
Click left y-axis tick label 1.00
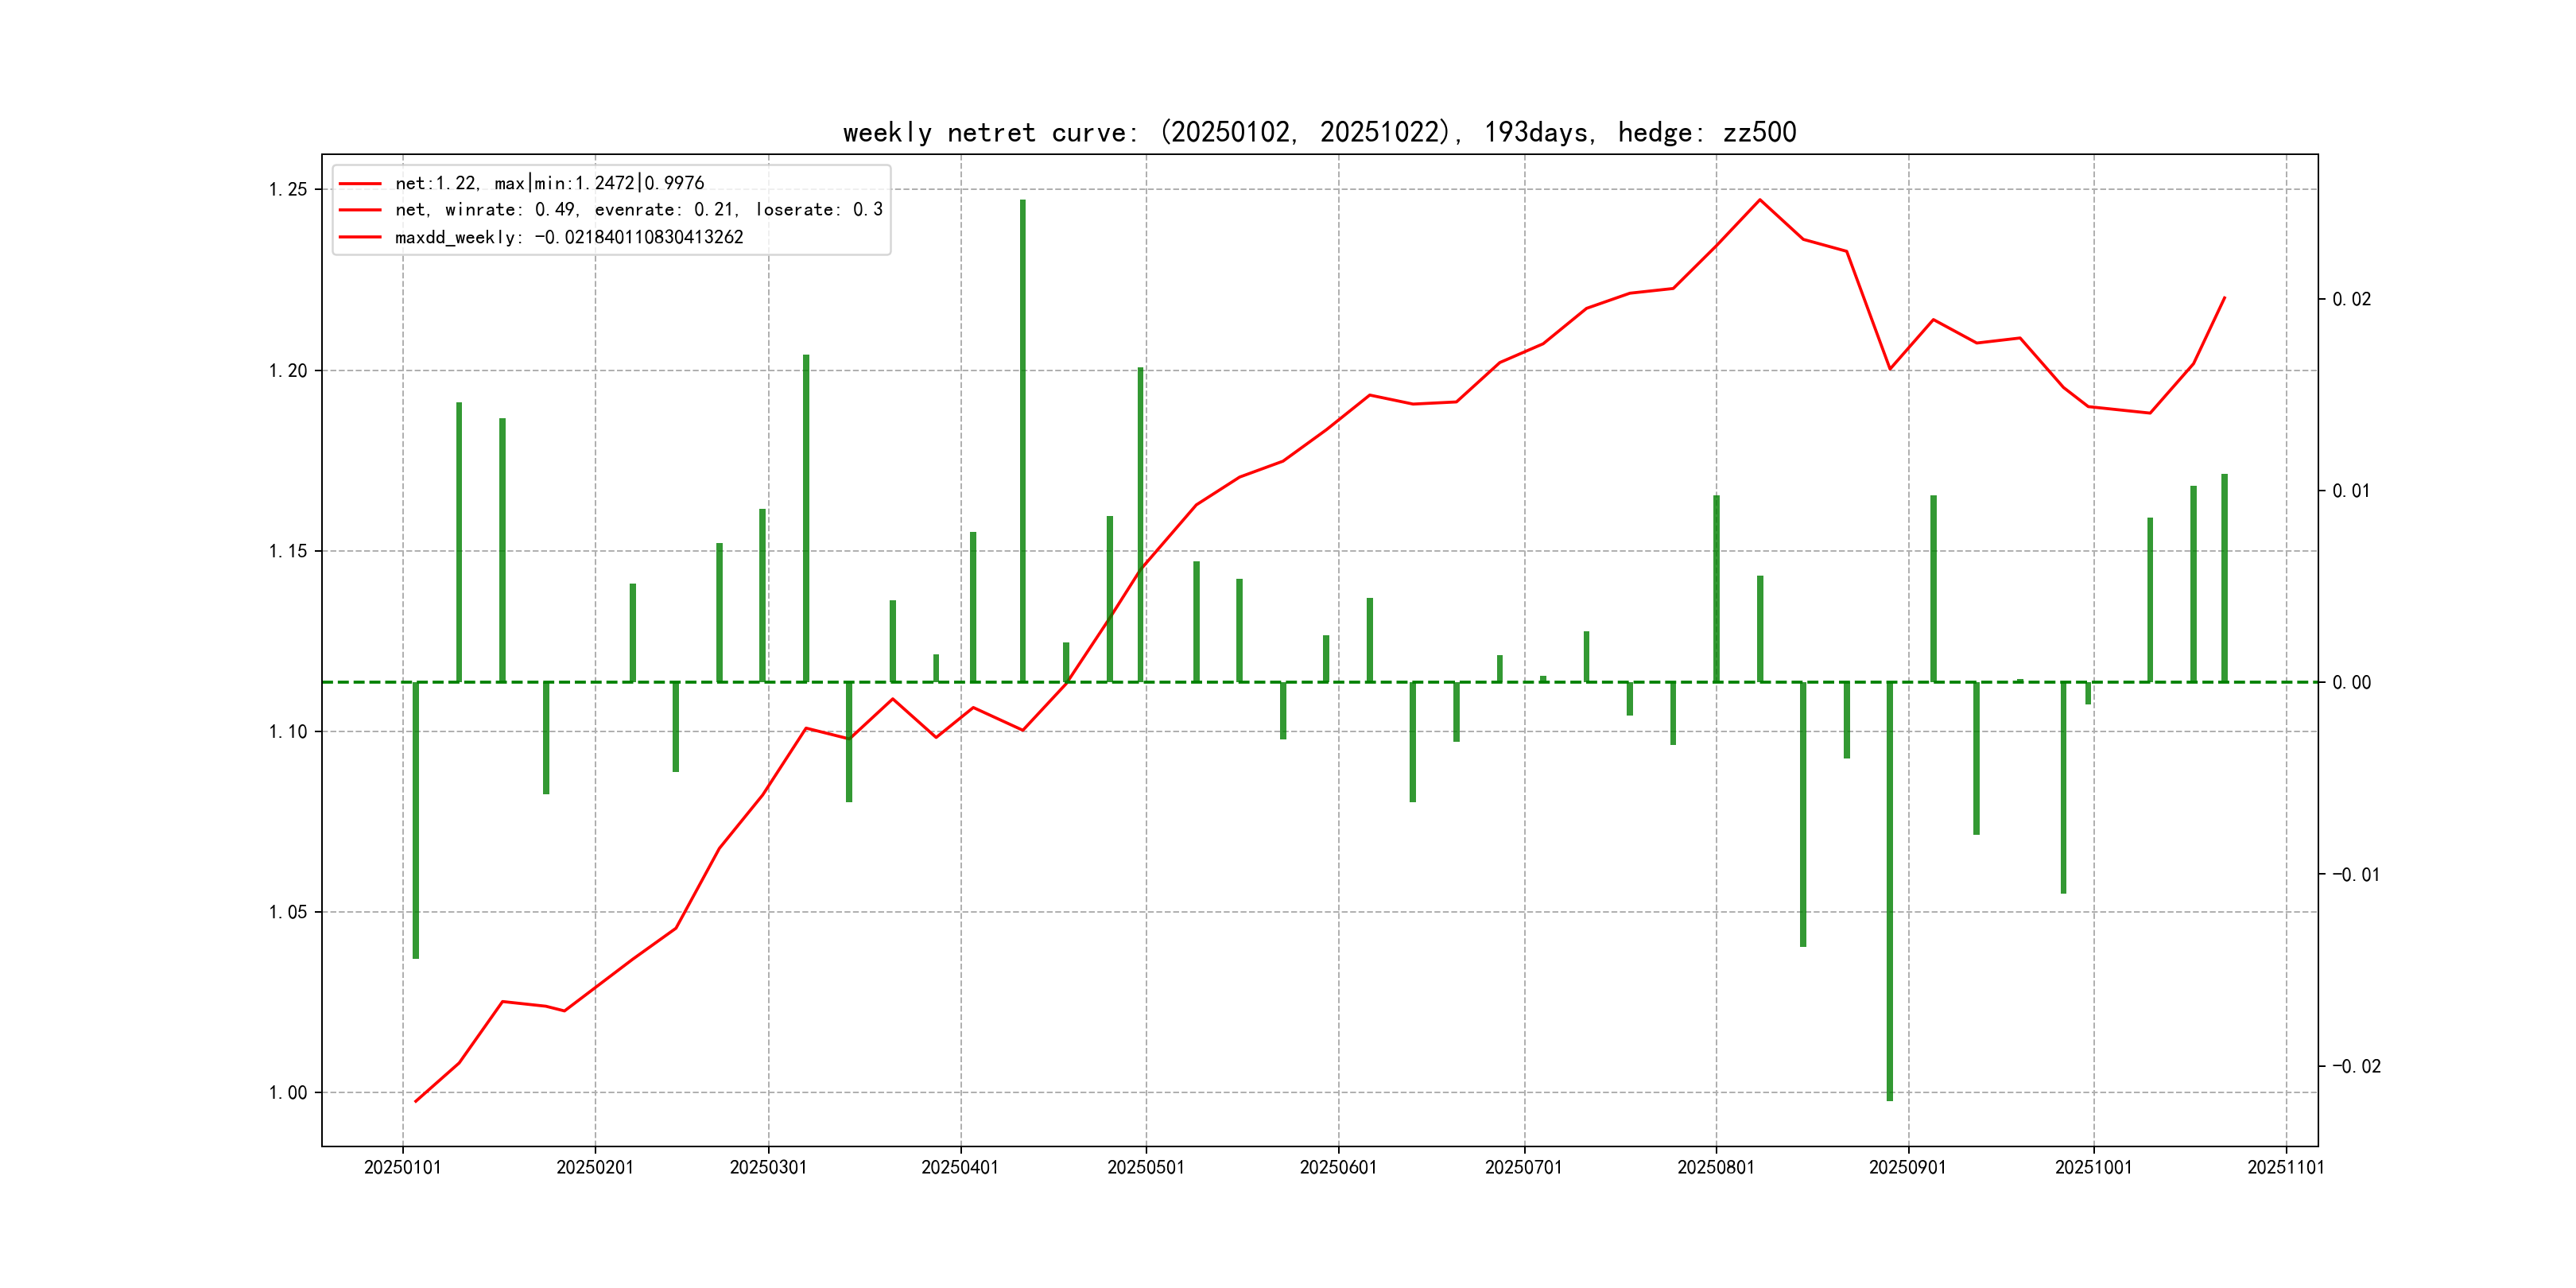[x=288, y=1092]
